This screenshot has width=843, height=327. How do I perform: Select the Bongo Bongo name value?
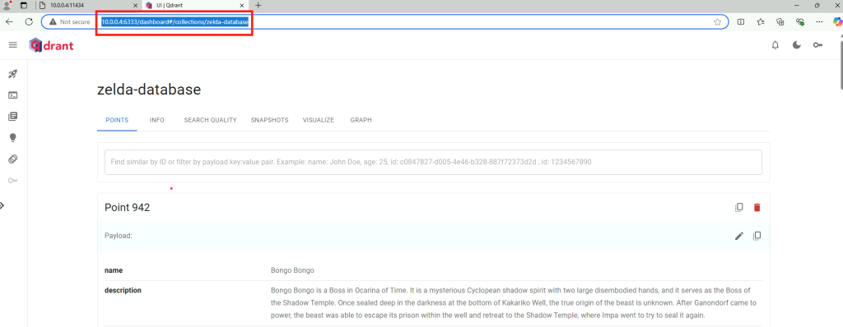tap(292, 270)
